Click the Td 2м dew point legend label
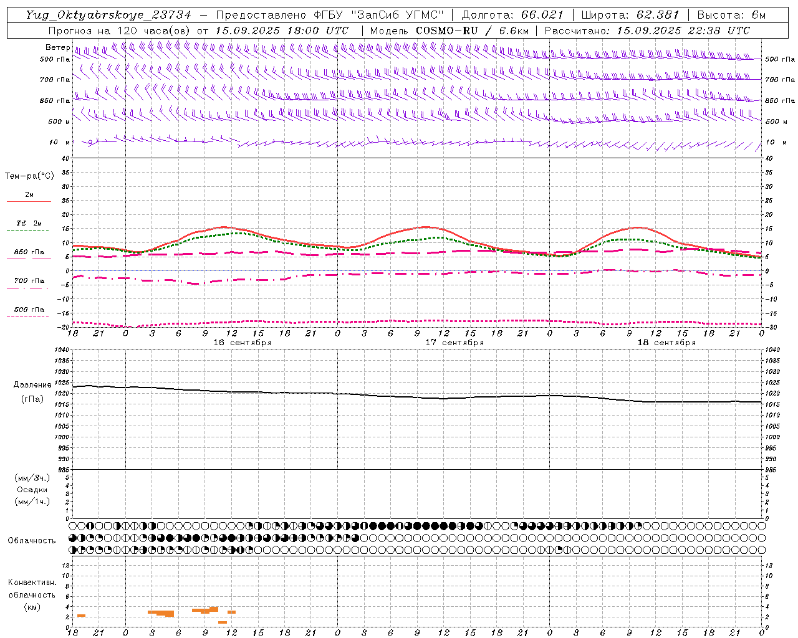 (x=29, y=223)
